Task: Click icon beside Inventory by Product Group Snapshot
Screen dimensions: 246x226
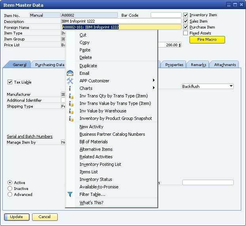Action: tap(71, 119)
